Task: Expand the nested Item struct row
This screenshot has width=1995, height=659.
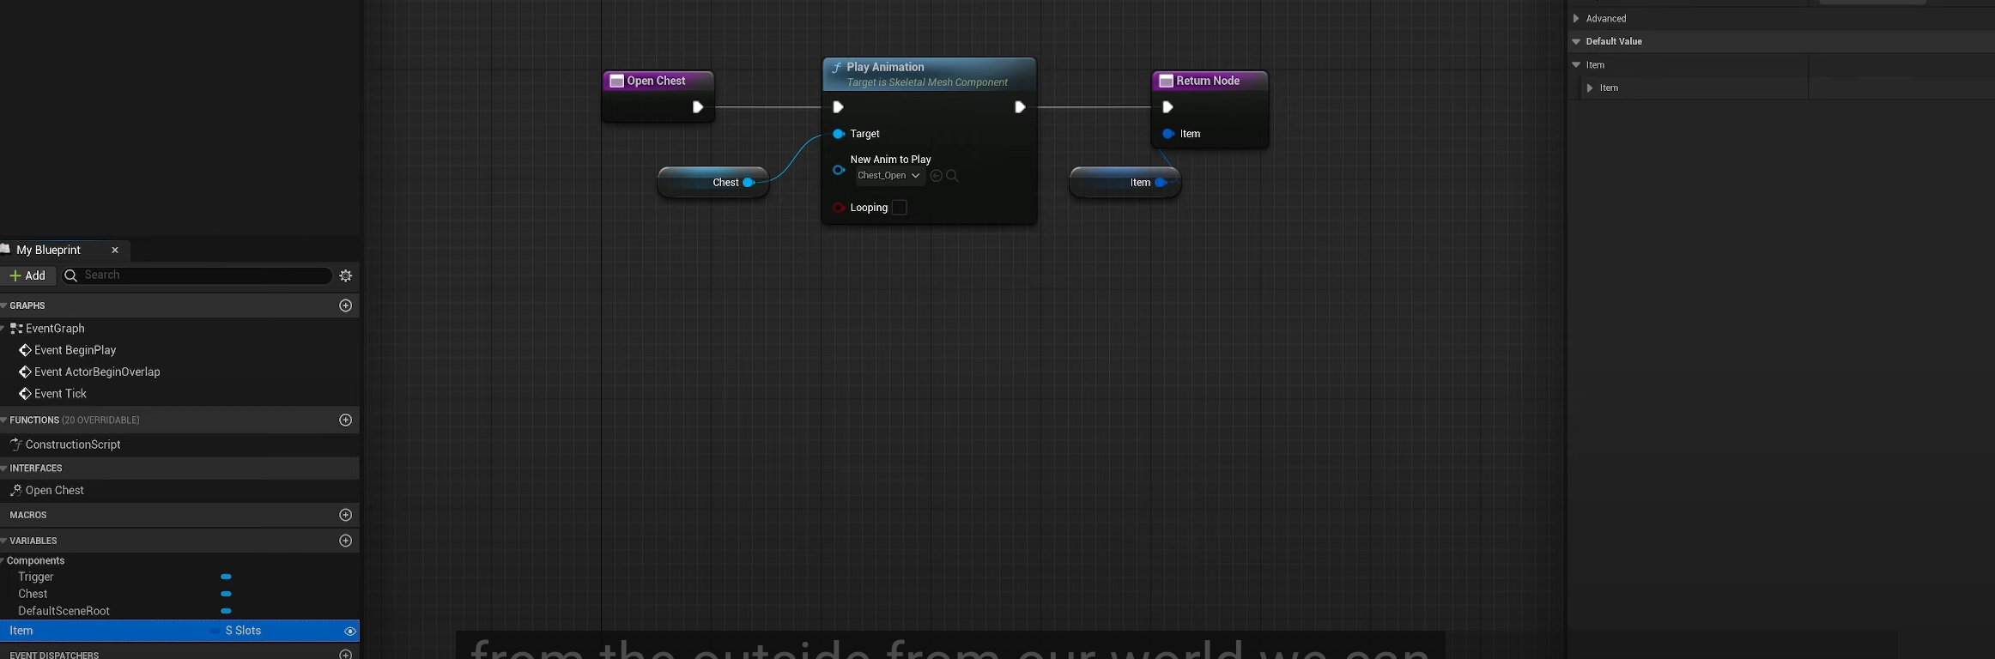Action: tap(1590, 88)
